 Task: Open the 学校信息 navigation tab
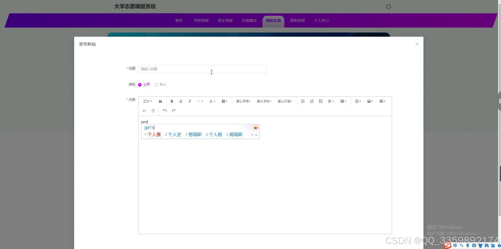(201, 20)
